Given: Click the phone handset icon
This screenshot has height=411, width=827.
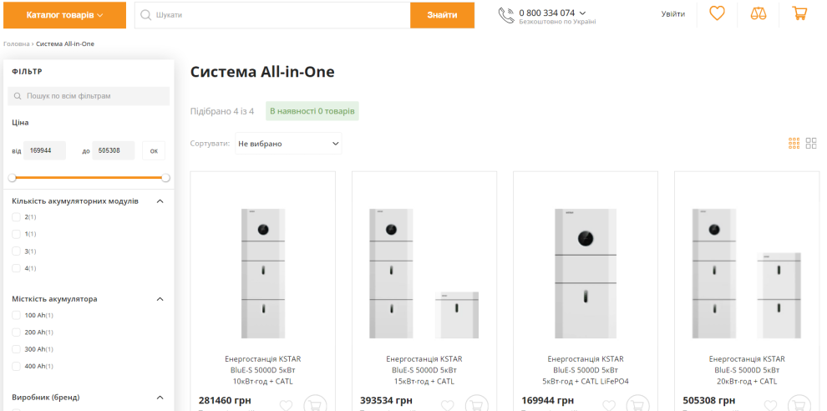Looking at the screenshot, I should click(x=505, y=15).
